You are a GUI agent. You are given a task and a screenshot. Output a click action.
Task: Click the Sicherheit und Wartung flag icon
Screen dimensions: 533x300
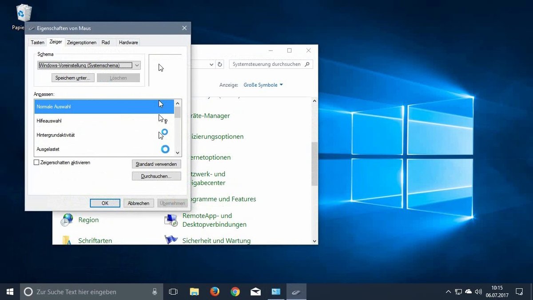171,240
